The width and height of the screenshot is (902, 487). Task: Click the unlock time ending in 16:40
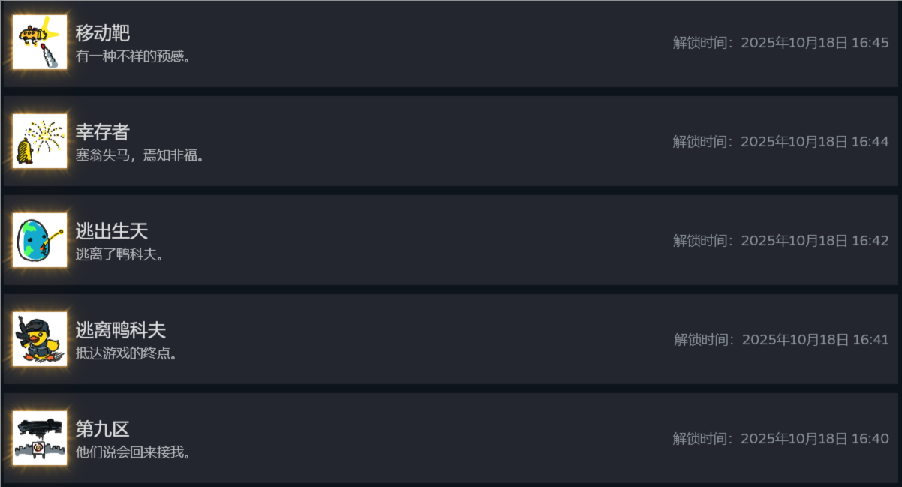[x=780, y=439]
